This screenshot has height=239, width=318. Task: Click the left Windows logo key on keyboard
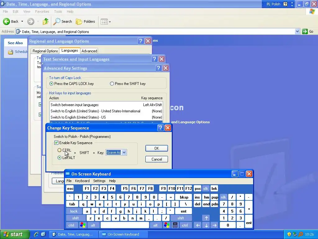[x=83, y=225]
